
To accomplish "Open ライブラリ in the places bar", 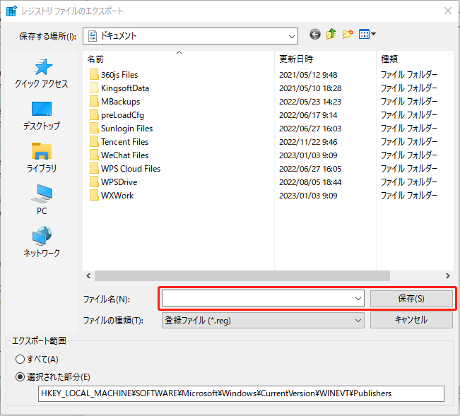I will pos(42,158).
